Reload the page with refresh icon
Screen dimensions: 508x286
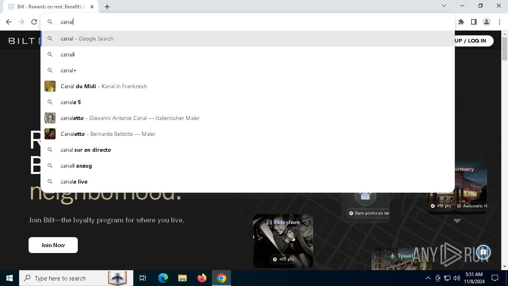[x=34, y=22]
